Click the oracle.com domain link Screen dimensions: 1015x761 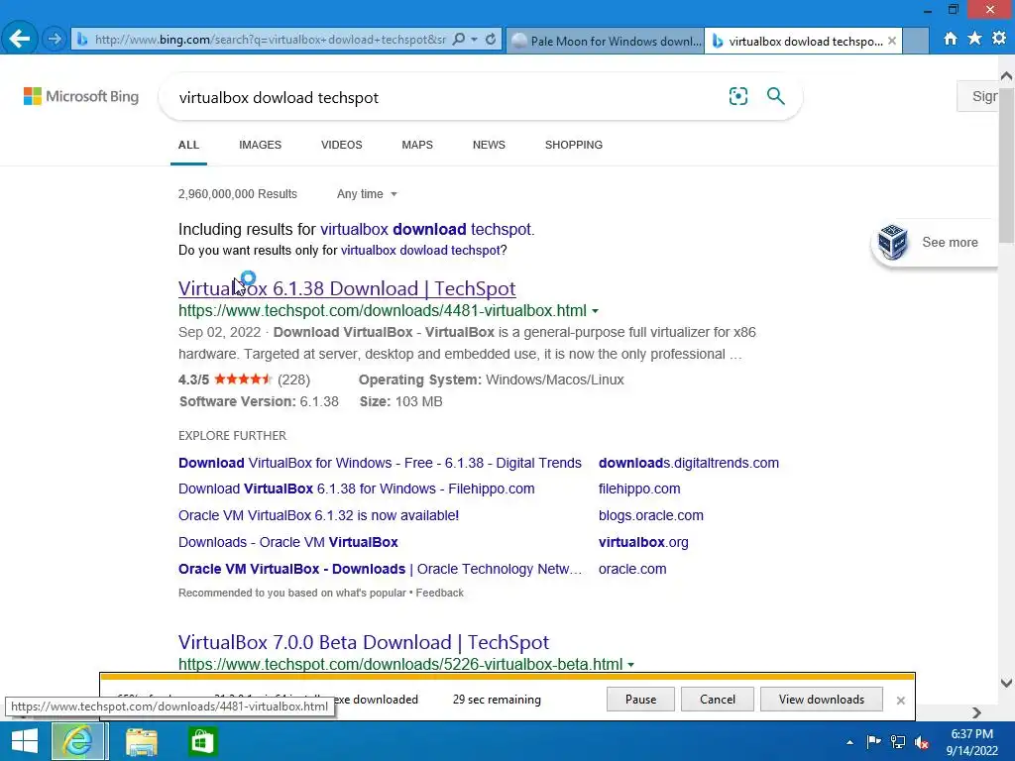[x=632, y=569]
